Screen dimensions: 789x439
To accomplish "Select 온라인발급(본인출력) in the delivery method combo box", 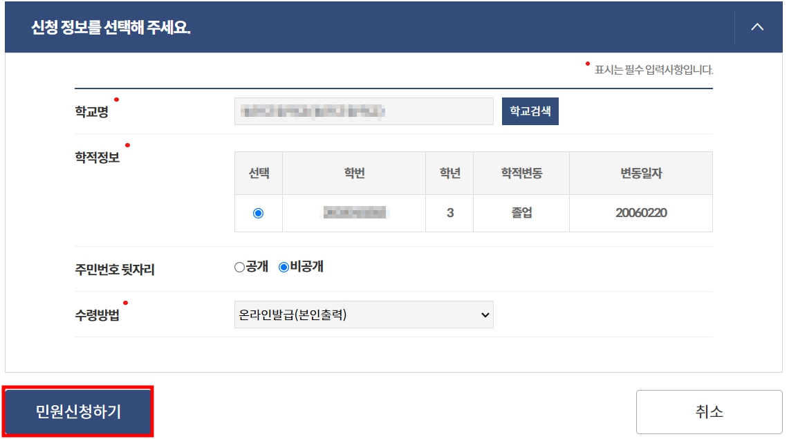I will (x=363, y=315).
